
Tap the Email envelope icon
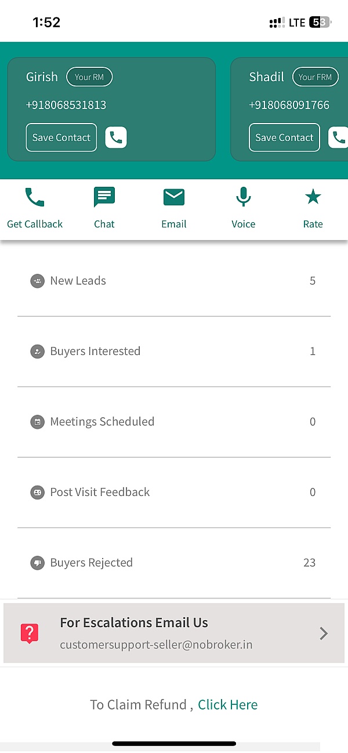coord(174,198)
